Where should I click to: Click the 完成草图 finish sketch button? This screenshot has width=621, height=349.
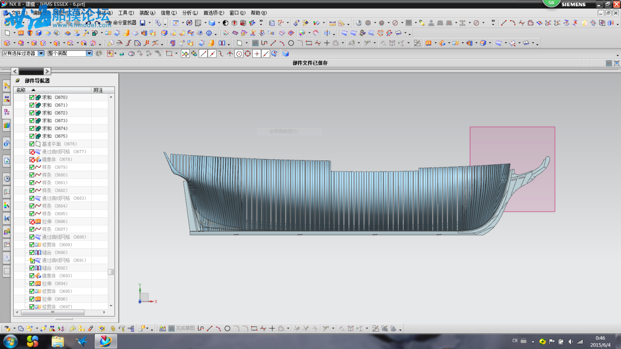(181, 329)
